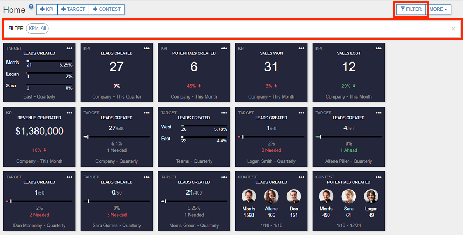Open options menu on Morris Green target card
This screenshot has height=235, width=463.
(x=224, y=177)
